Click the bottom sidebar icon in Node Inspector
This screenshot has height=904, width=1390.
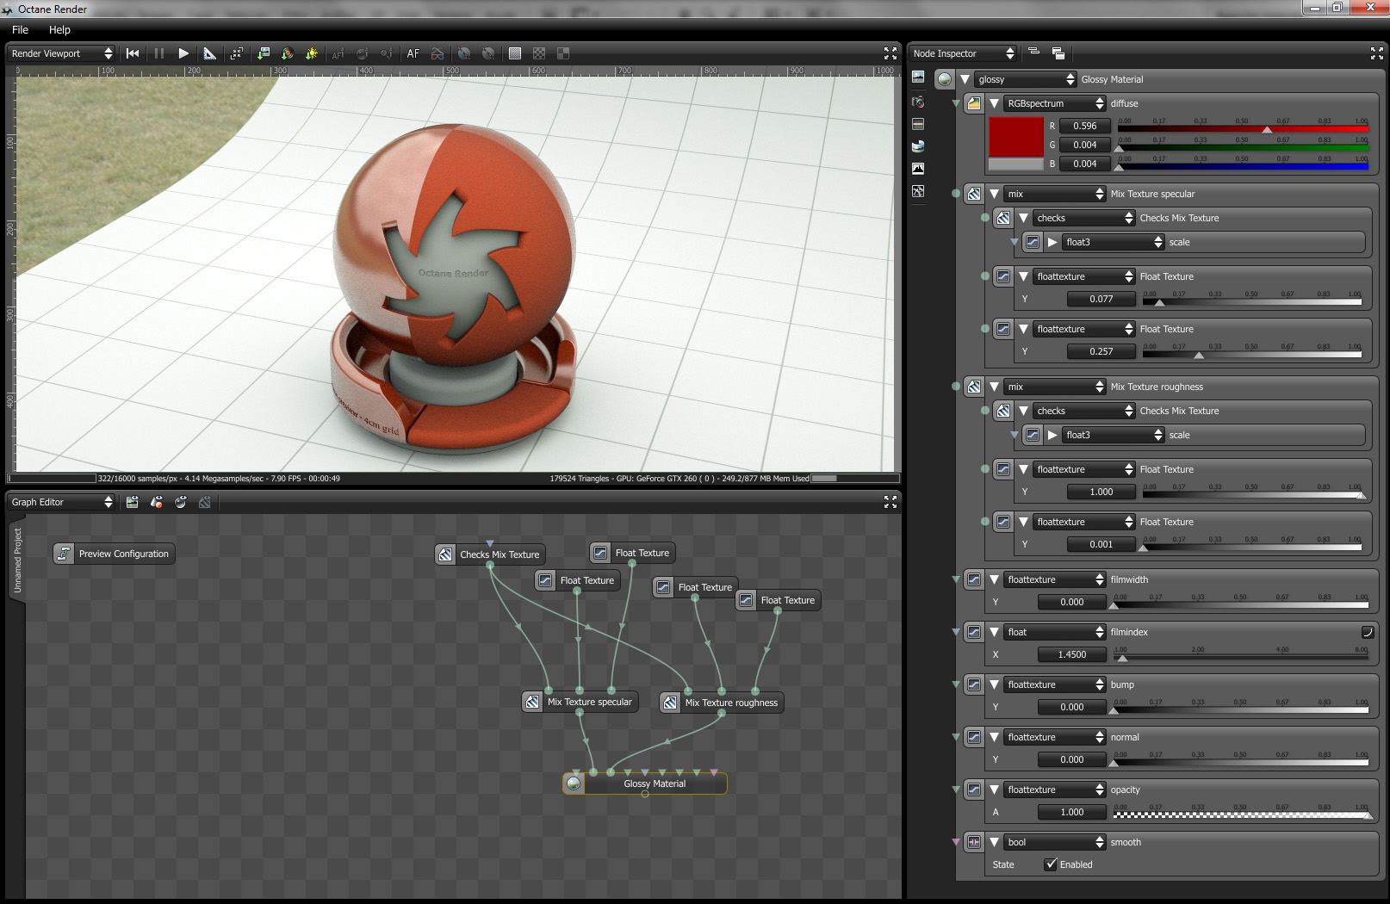[918, 191]
